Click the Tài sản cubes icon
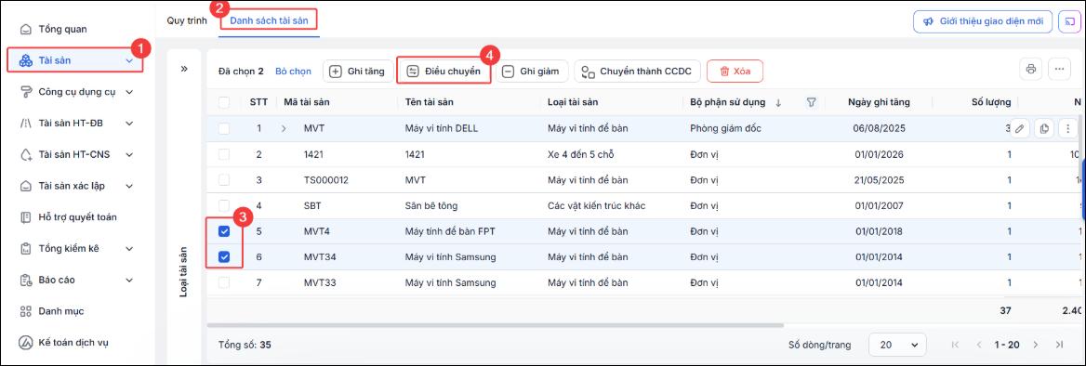 (x=26, y=61)
